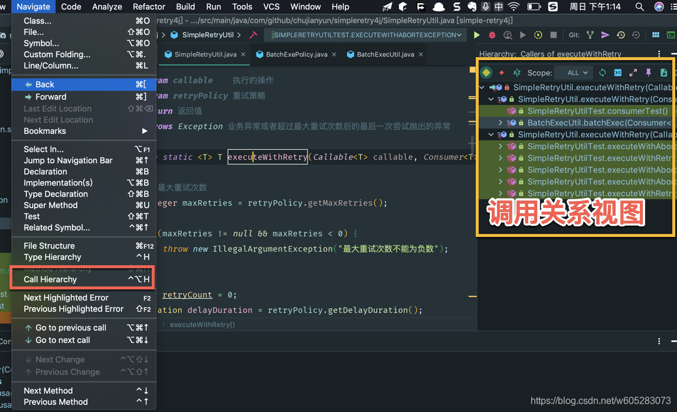Switch to BatchExecUtil.java editor tab
Image resolution: width=677 pixels, height=412 pixels.
point(385,54)
